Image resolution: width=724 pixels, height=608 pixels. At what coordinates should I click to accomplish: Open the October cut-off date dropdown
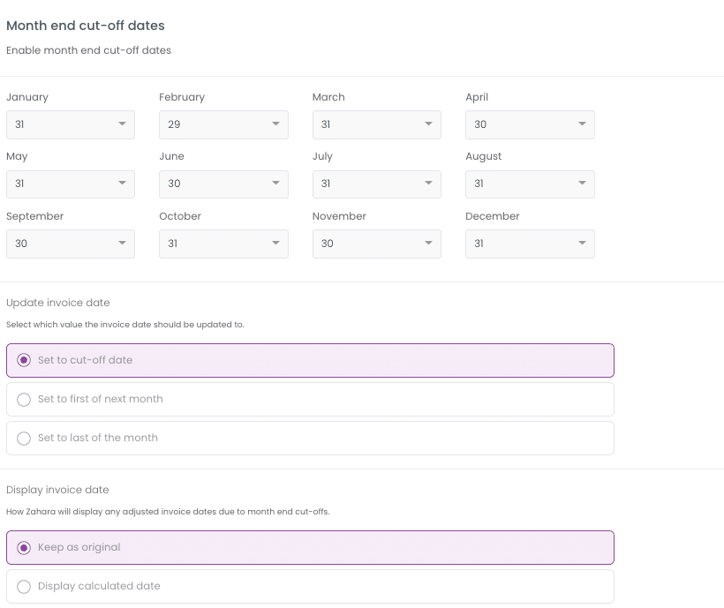tap(223, 244)
